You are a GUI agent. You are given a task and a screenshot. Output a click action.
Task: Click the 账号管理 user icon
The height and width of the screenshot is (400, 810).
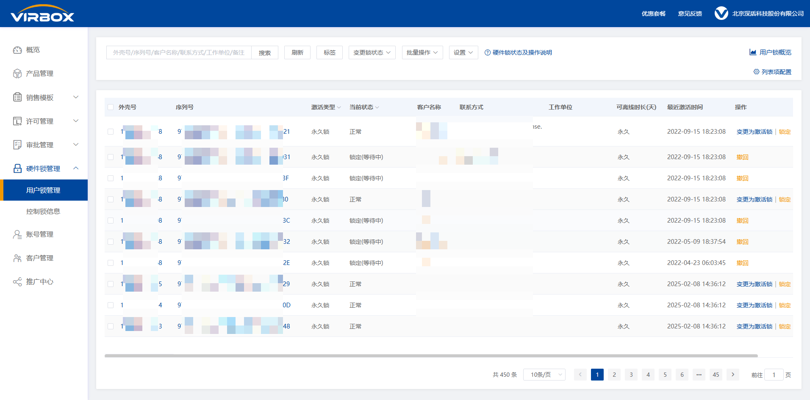(17, 234)
